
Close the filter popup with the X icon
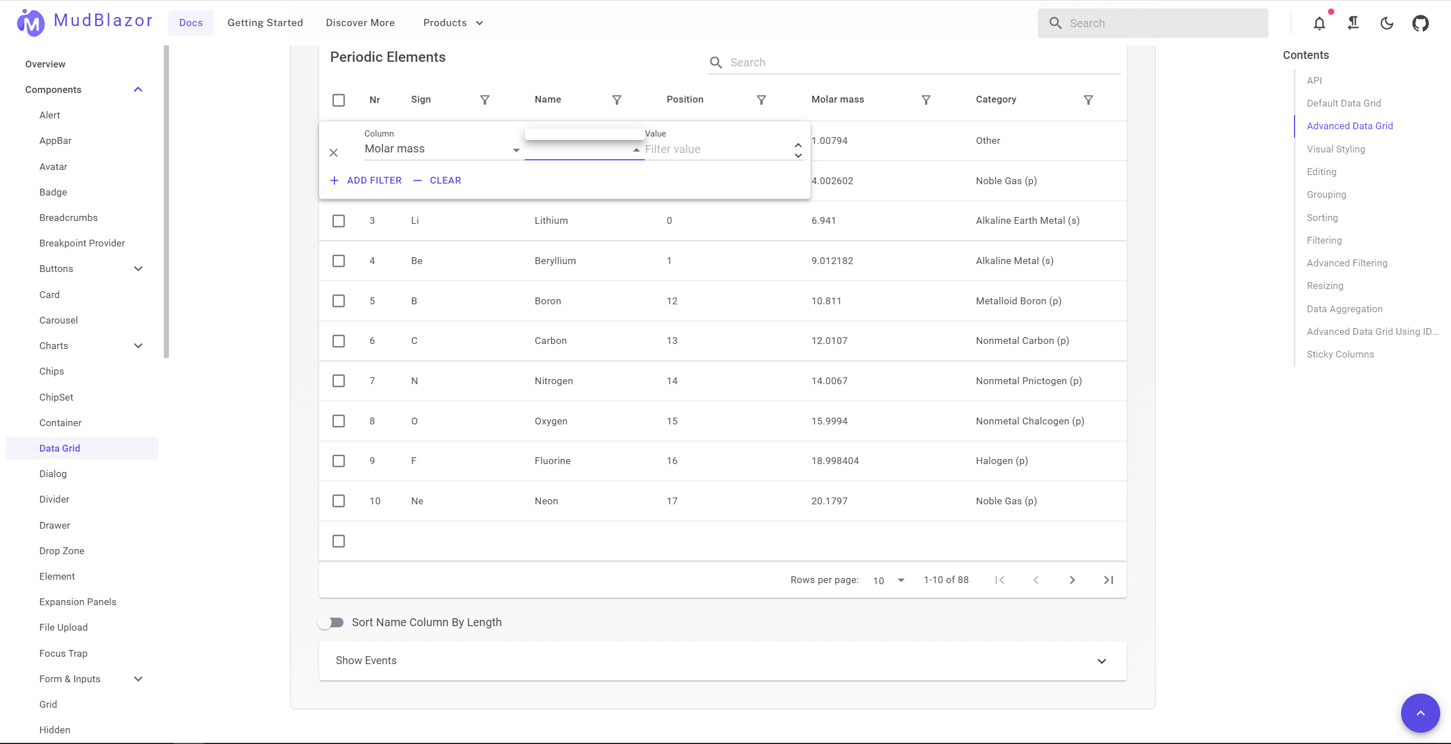coord(334,153)
